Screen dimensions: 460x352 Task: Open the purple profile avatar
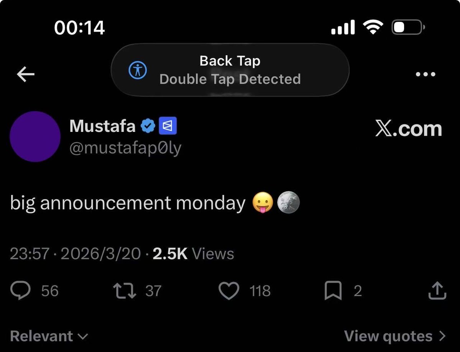click(x=35, y=137)
